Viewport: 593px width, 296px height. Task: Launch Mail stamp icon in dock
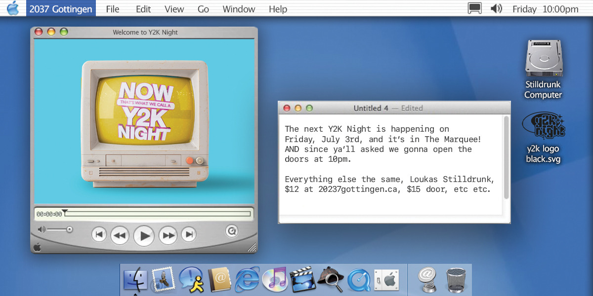tap(163, 280)
